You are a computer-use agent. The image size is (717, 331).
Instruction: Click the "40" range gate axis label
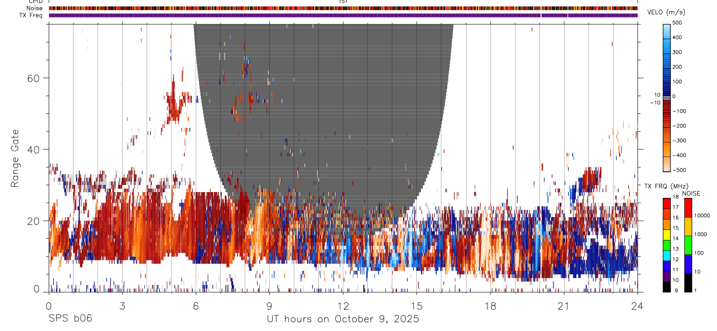33,149
